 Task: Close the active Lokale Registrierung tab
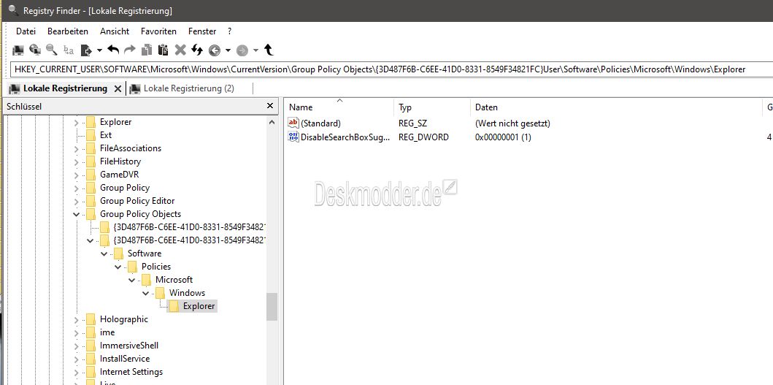point(118,89)
